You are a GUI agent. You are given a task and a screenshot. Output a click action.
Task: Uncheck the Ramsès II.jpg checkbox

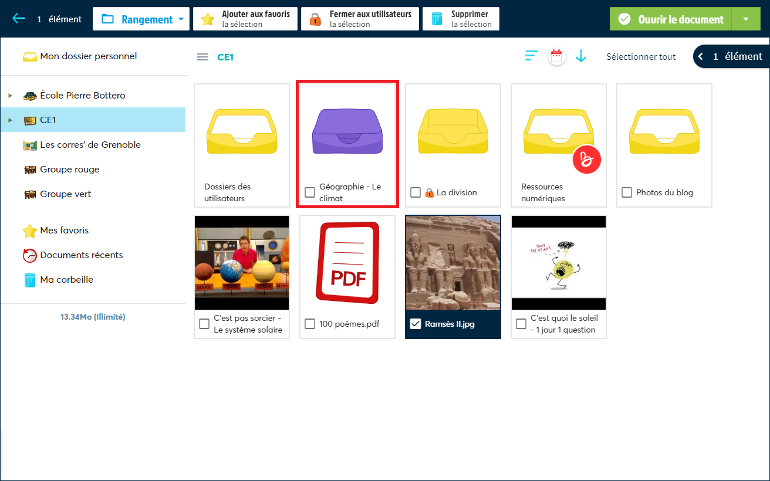pyautogui.click(x=416, y=324)
